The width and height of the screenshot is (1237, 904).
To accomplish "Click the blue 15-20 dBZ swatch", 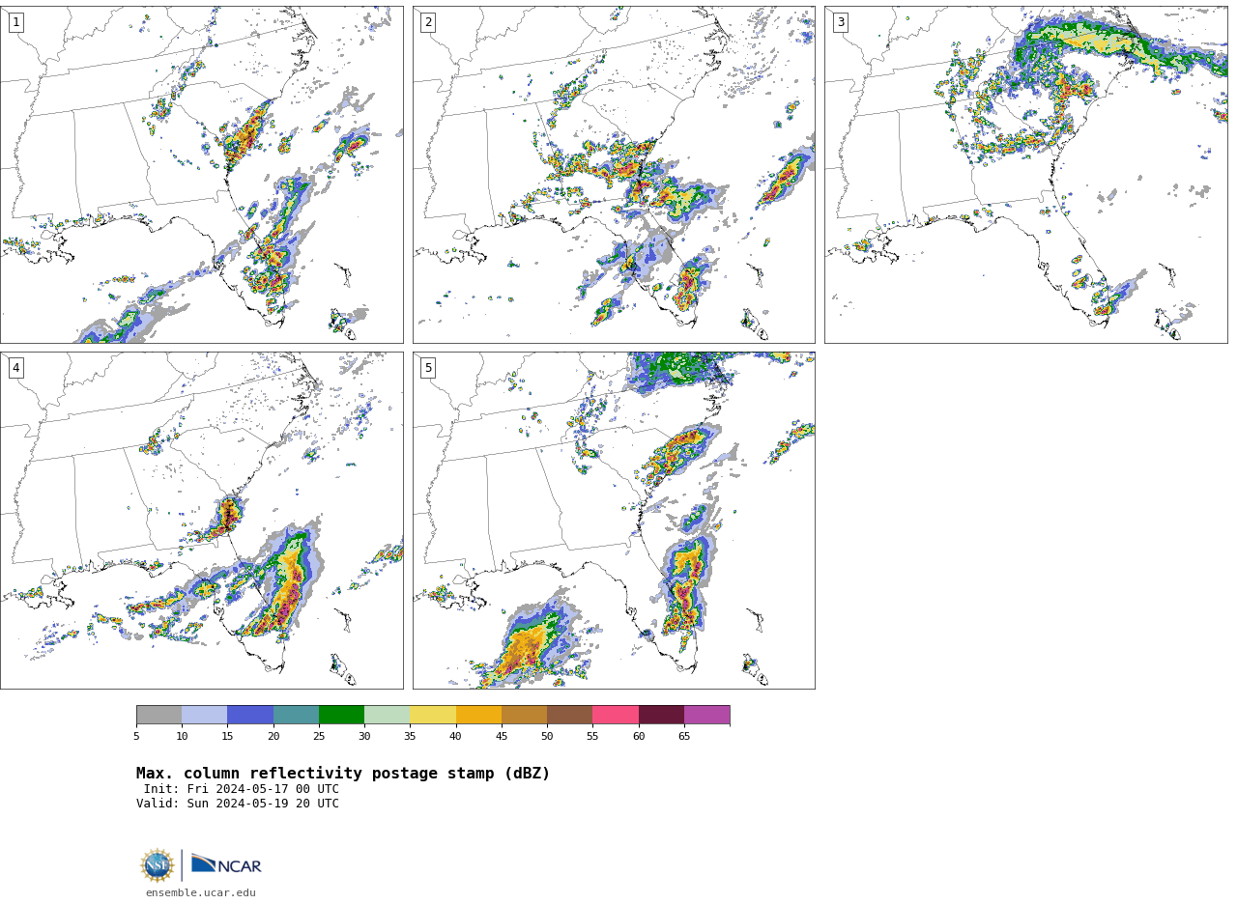I will [250, 715].
